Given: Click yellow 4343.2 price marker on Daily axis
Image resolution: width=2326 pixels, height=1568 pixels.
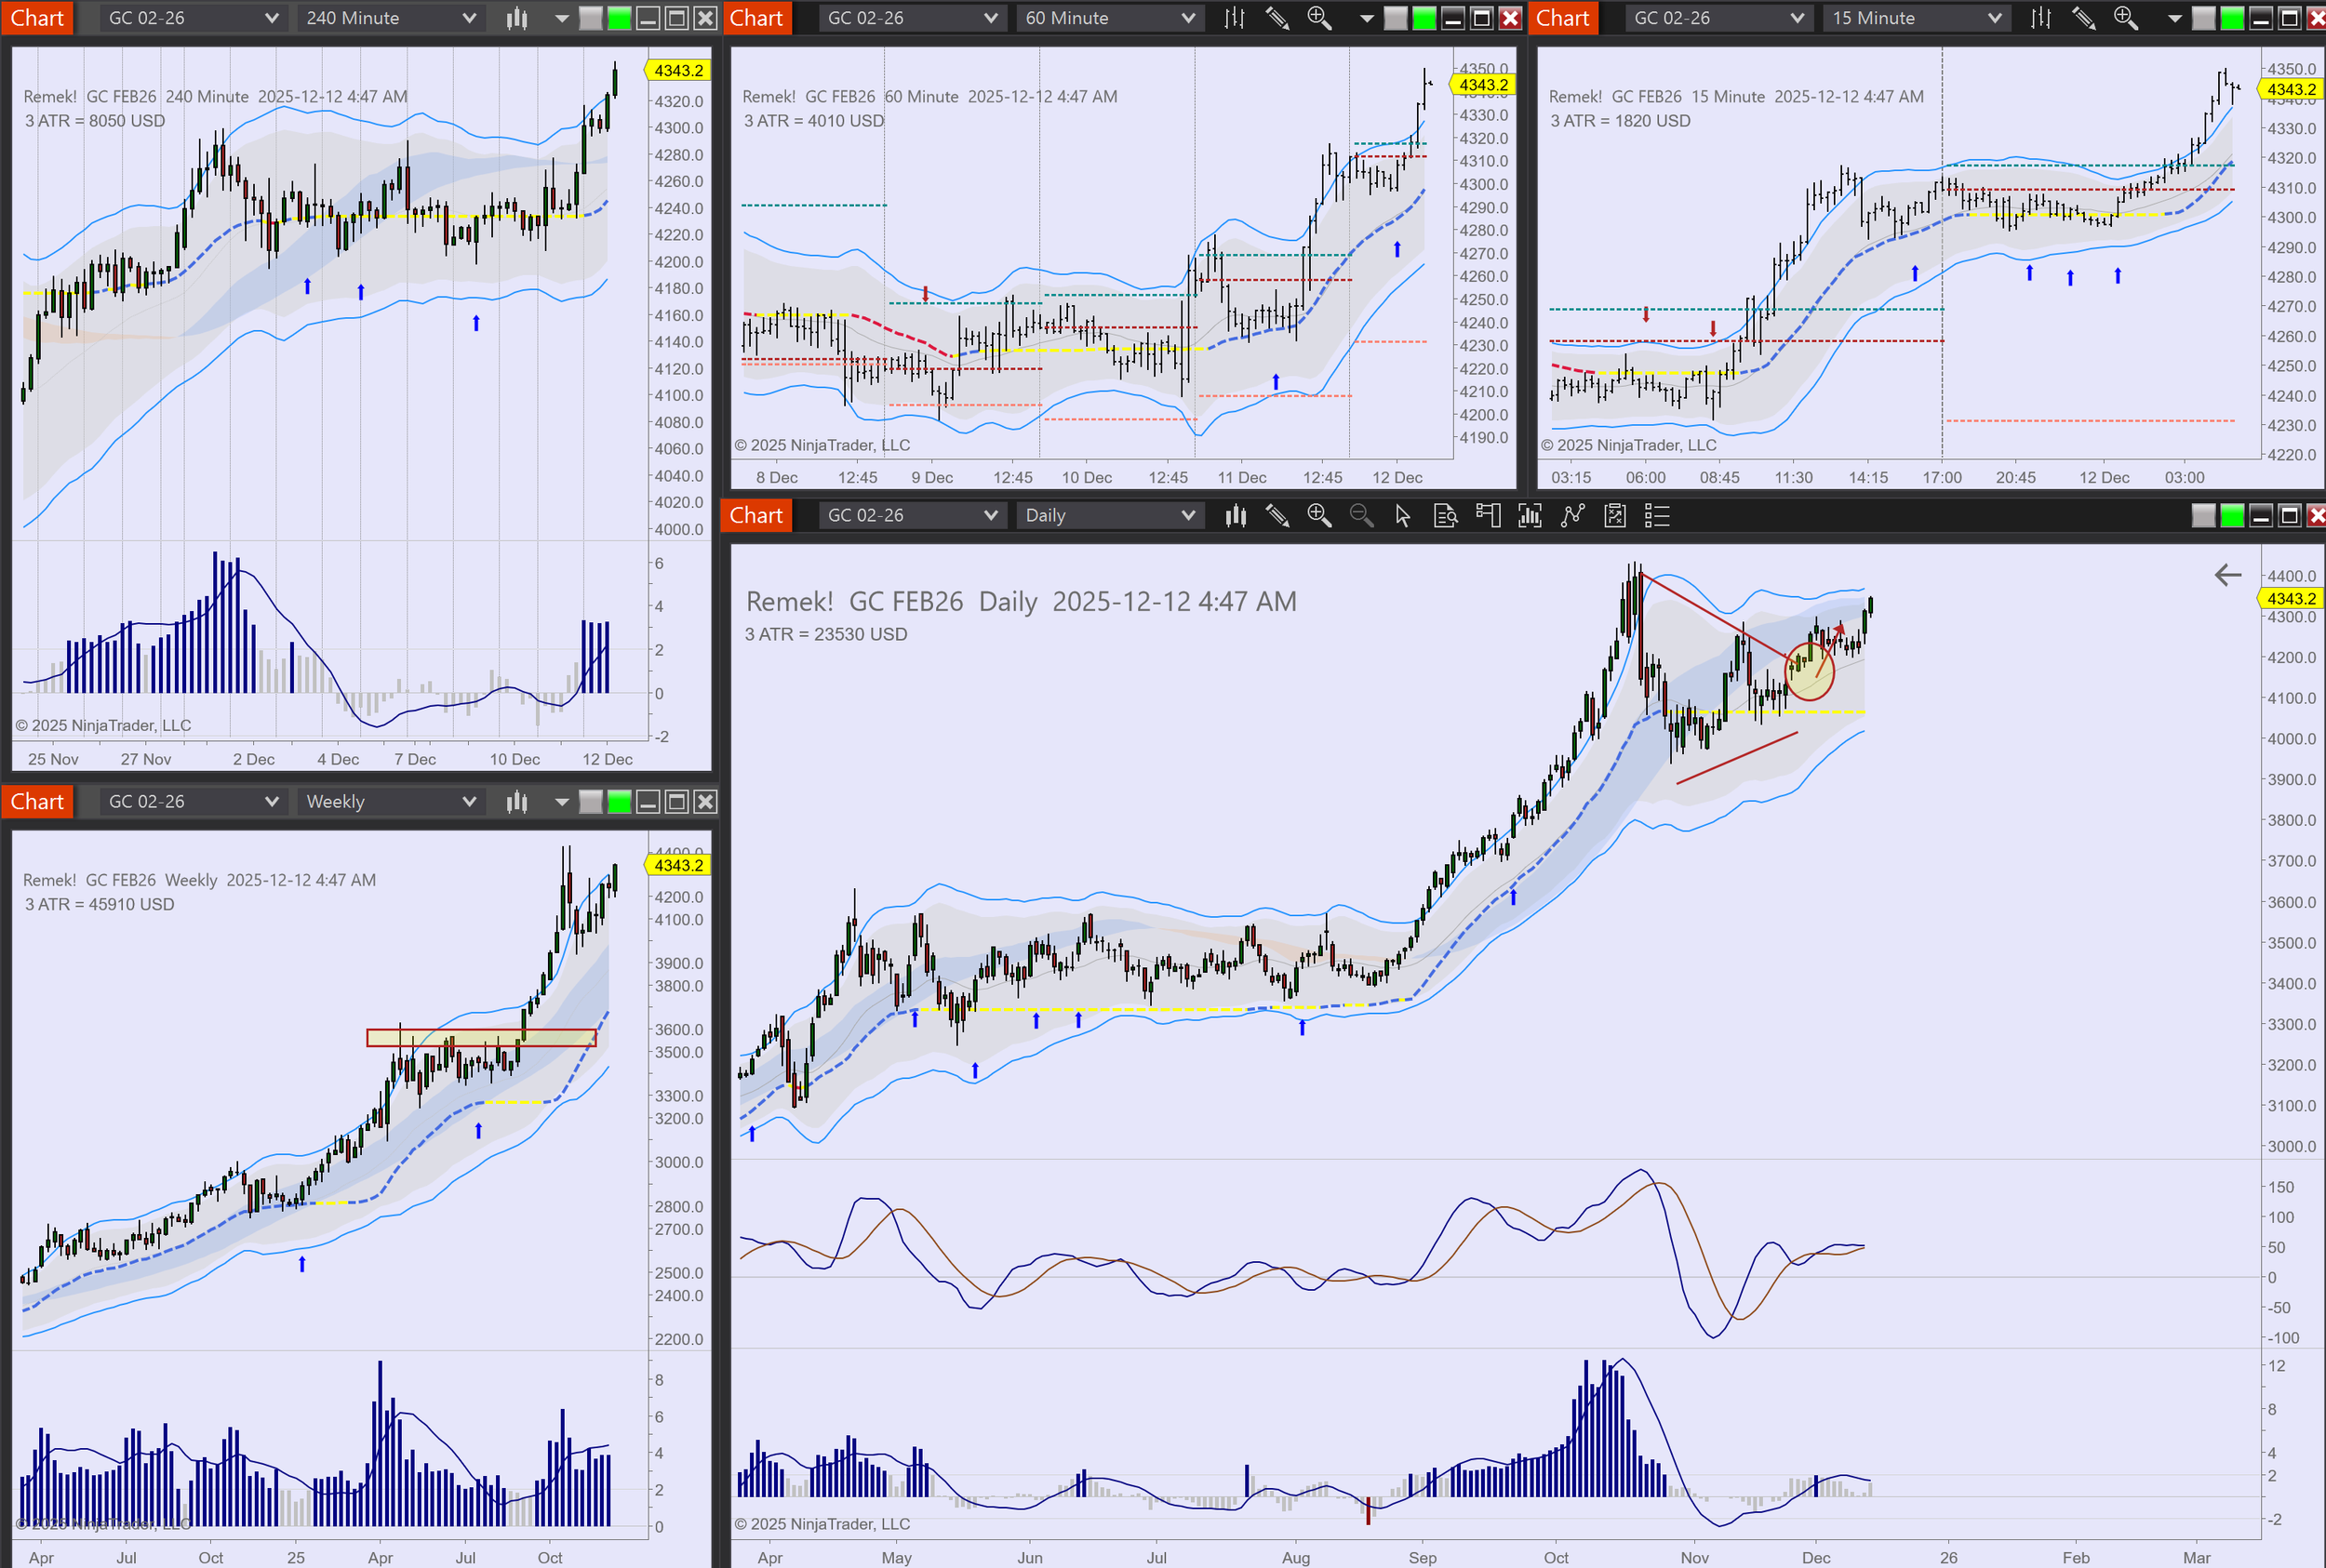Looking at the screenshot, I should pos(2290,598).
